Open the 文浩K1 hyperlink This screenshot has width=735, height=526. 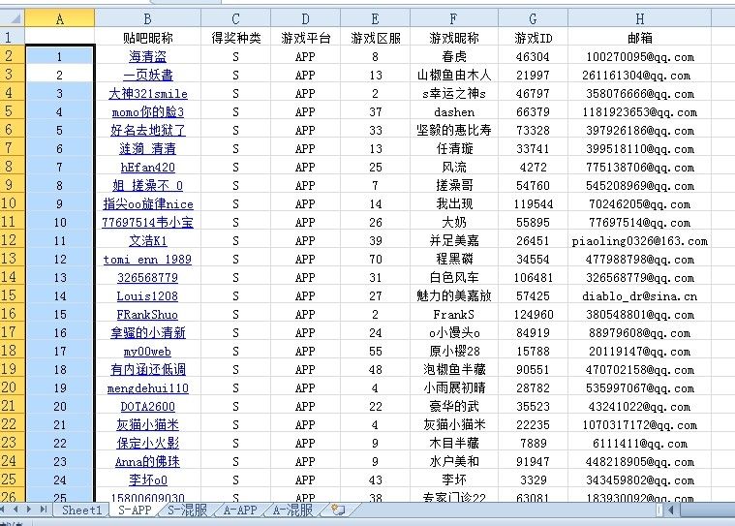(x=147, y=240)
